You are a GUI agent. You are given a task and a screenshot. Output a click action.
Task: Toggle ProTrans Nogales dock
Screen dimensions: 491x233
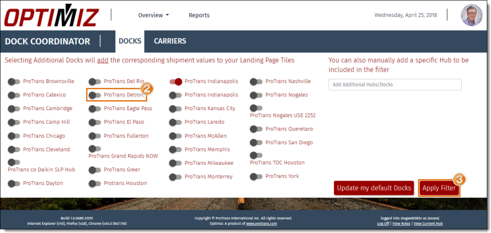pos(256,95)
